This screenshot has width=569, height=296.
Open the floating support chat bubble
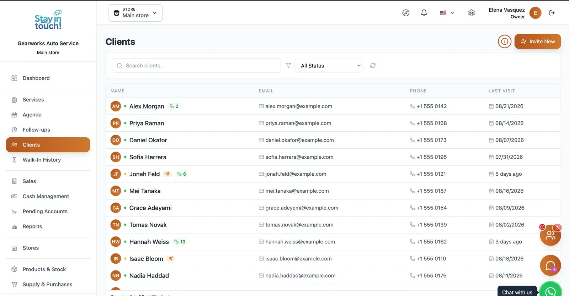551,265
